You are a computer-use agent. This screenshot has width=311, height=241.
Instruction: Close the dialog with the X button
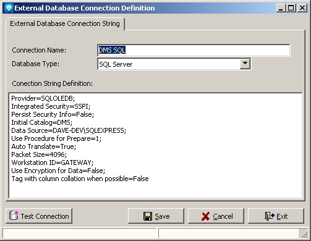(302, 8)
